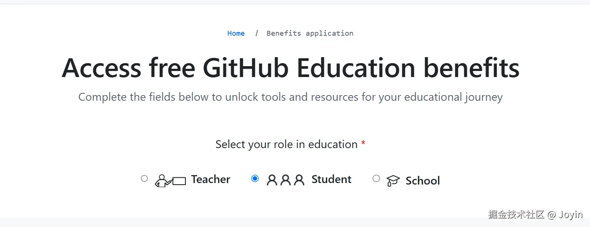This screenshot has height=227, width=590.
Task: Click the red required asterisk
Action: (x=363, y=144)
